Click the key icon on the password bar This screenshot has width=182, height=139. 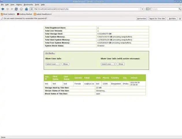coord(2,19)
